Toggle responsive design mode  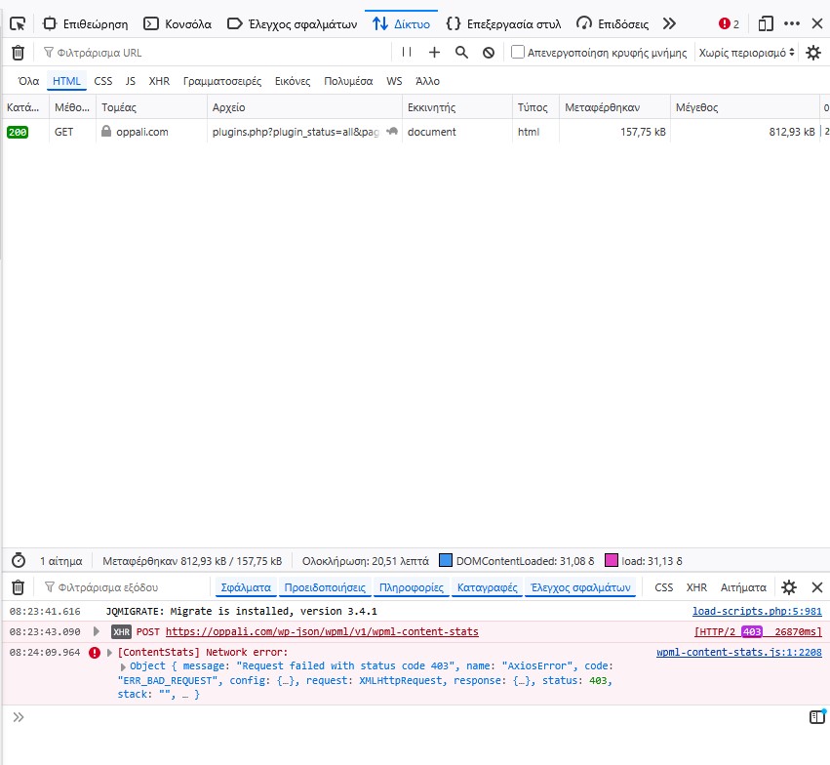point(766,23)
